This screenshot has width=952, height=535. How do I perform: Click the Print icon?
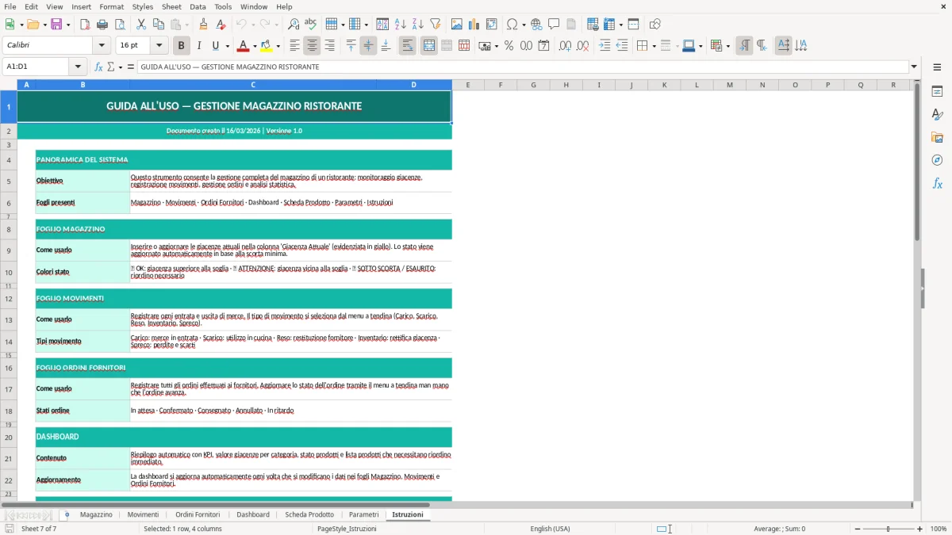pyautogui.click(x=102, y=25)
